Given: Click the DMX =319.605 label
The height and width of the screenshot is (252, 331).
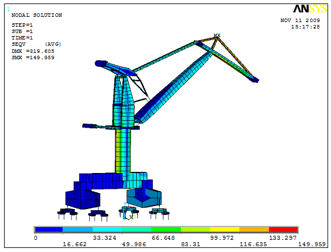Looking at the screenshot, I should (x=33, y=51).
